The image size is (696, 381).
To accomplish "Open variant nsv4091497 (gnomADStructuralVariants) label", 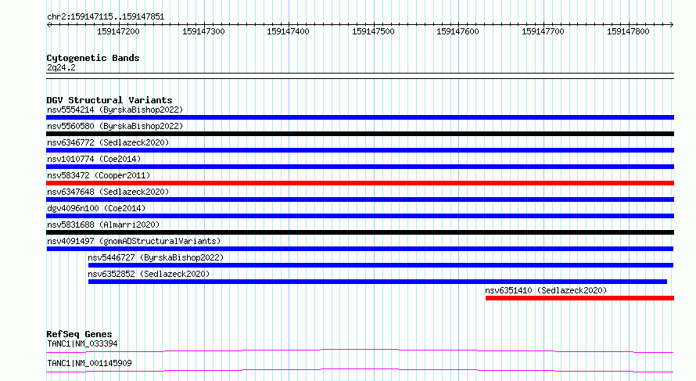I will click(x=134, y=241).
